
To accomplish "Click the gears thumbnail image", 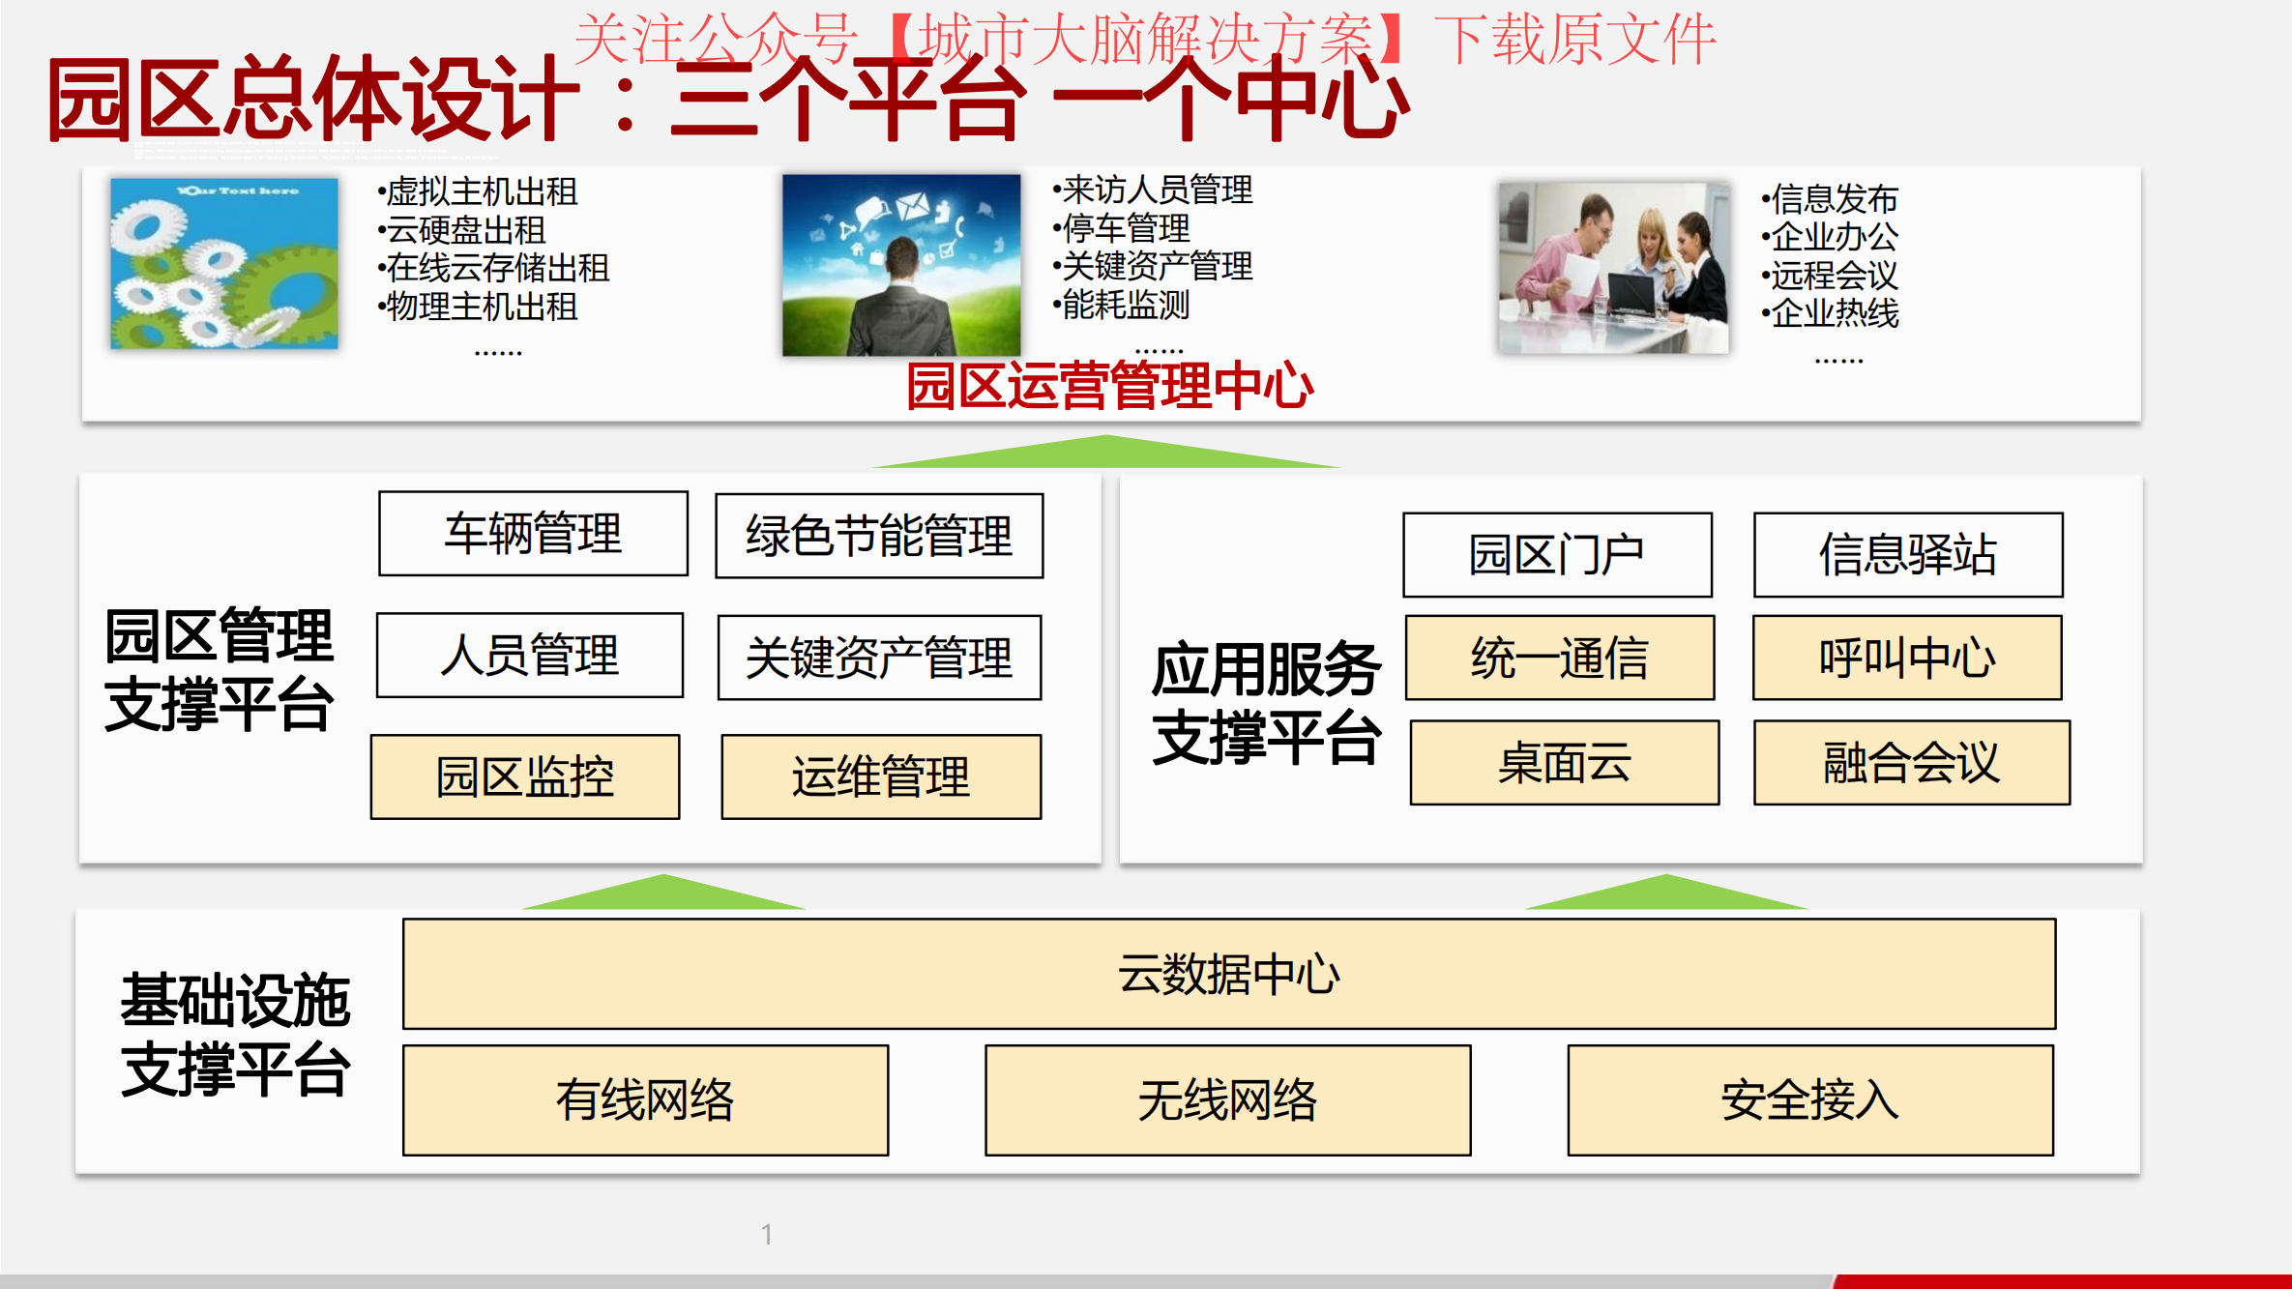I will click(x=224, y=263).
